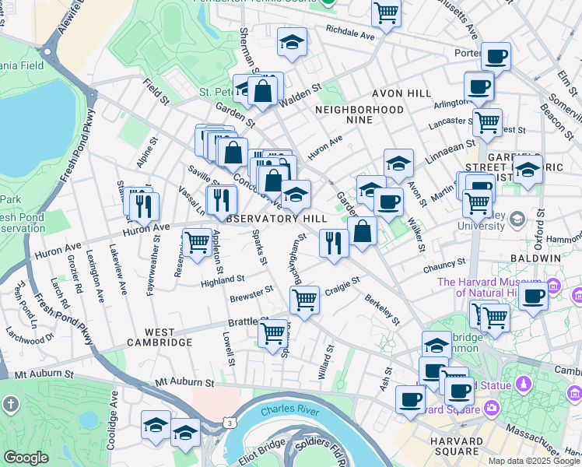Click the coffee cup marker beside Garden St

tap(388, 203)
